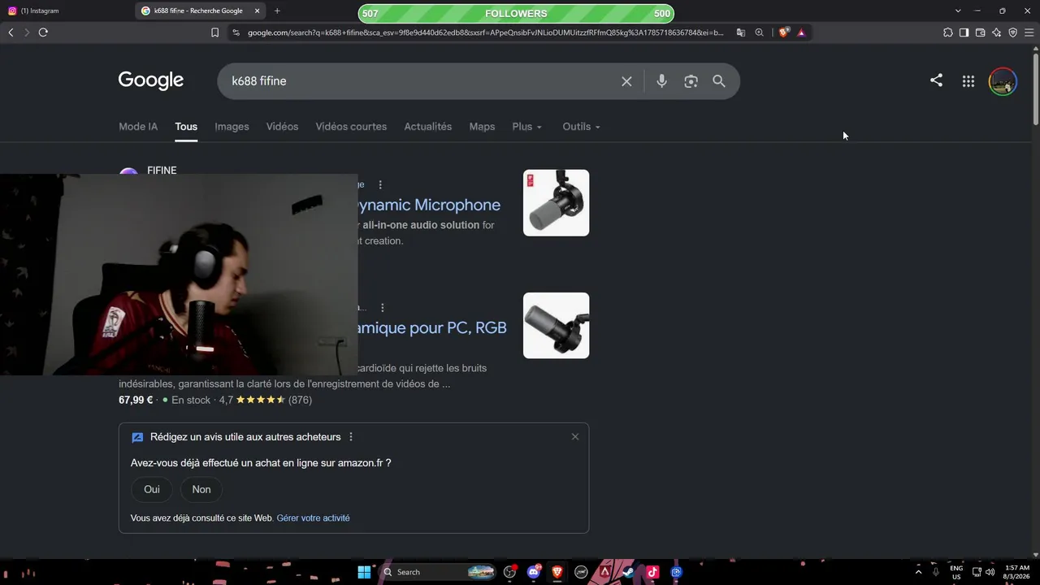Open Discord from the taskbar
The image size is (1040, 585).
pyautogui.click(x=534, y=572)
